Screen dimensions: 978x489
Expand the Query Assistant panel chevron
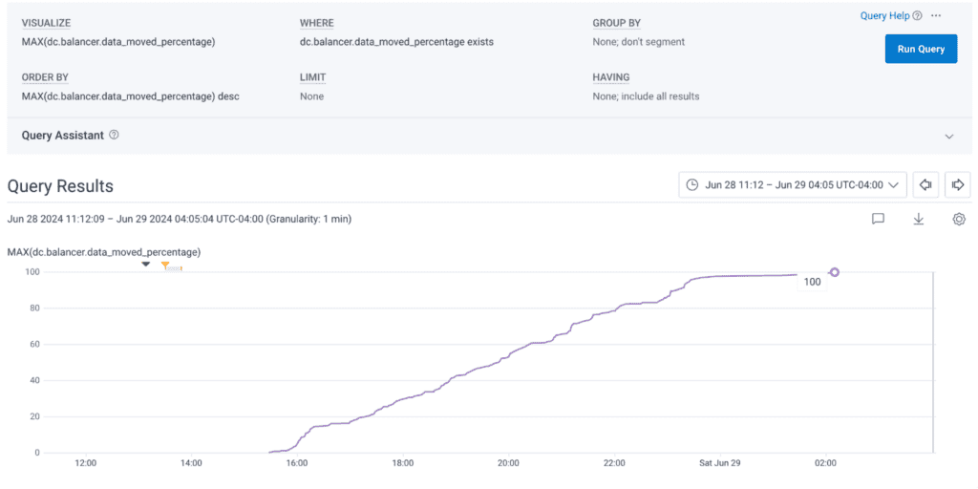948,137
